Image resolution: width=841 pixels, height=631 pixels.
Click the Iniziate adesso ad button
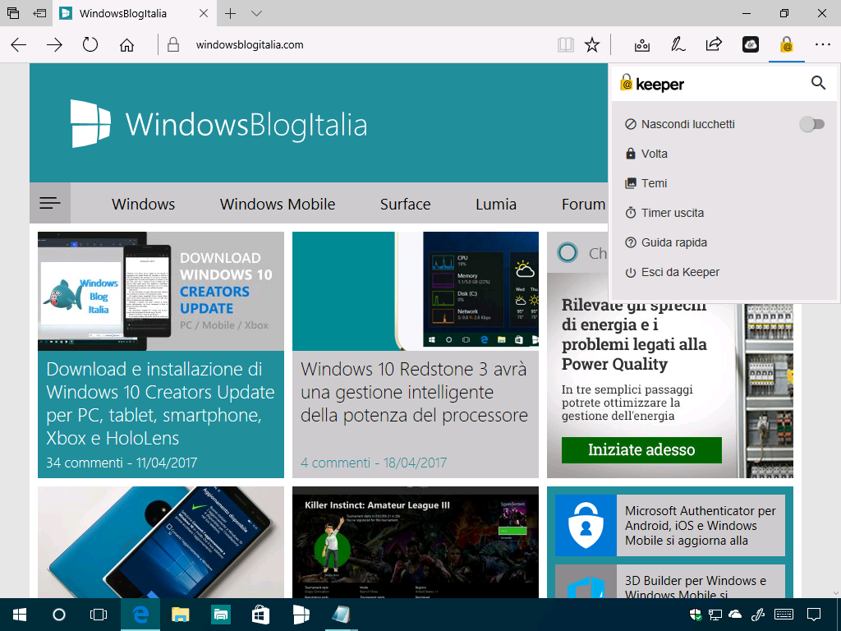click(641, 449)
